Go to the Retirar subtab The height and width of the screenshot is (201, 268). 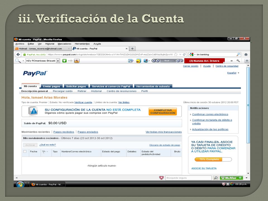coord(82,91)
